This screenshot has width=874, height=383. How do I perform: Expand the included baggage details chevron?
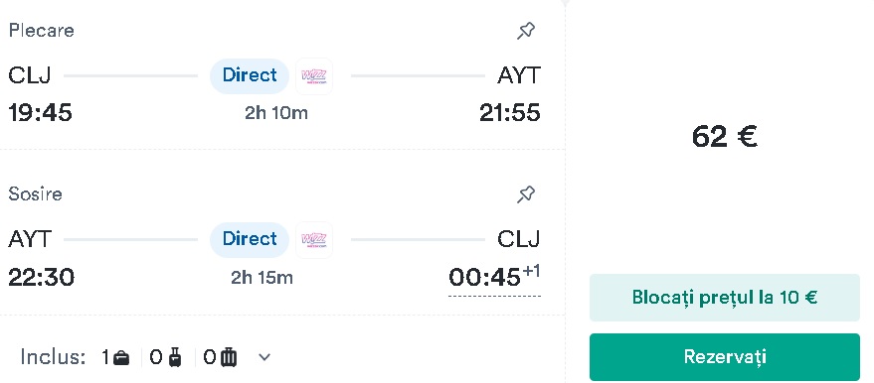click(264, 357)
